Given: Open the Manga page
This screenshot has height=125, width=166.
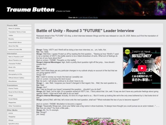Looking at the screenshot, I should pyautogui.click(x=19, y=120).
